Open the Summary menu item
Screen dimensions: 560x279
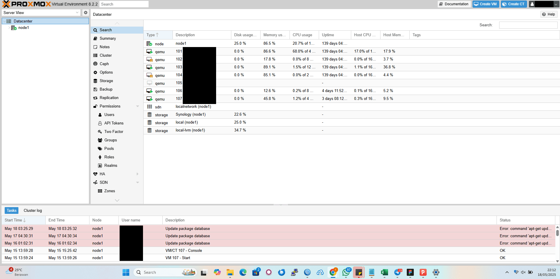[x=108, y=39]
